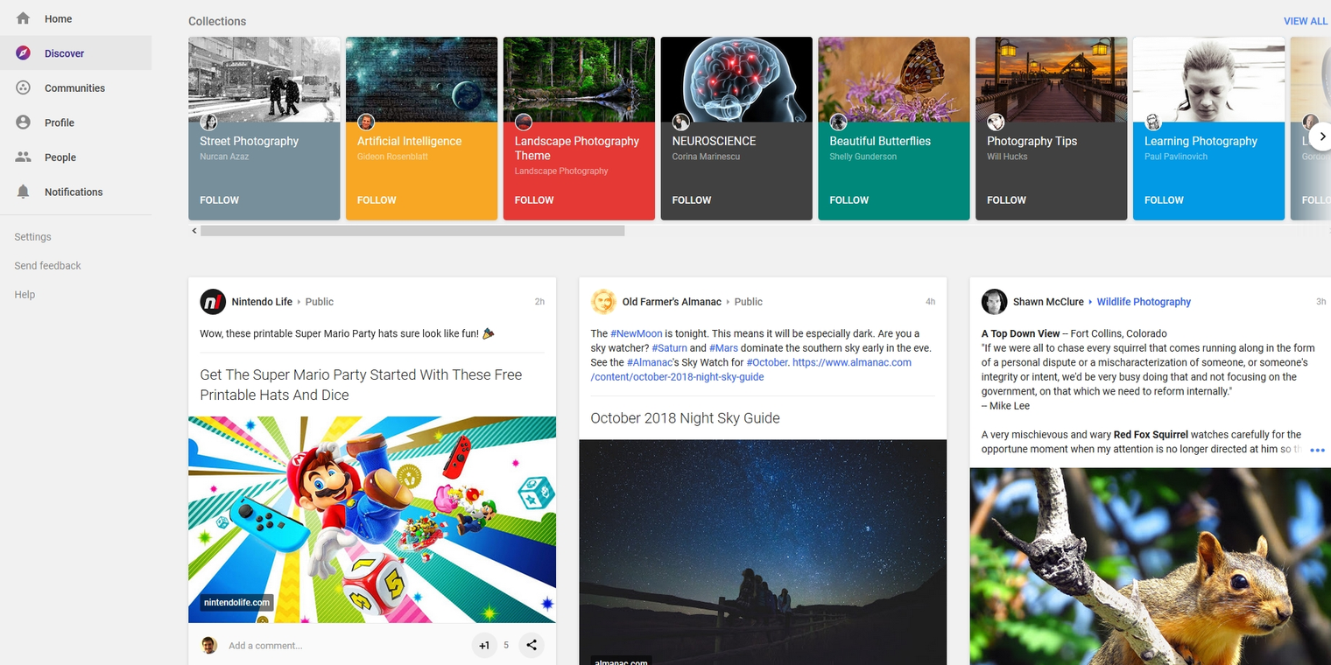Viewport: 1331px width, 665px height.
Task: Follow the Street Photography collection
Action: click(219, 200)
